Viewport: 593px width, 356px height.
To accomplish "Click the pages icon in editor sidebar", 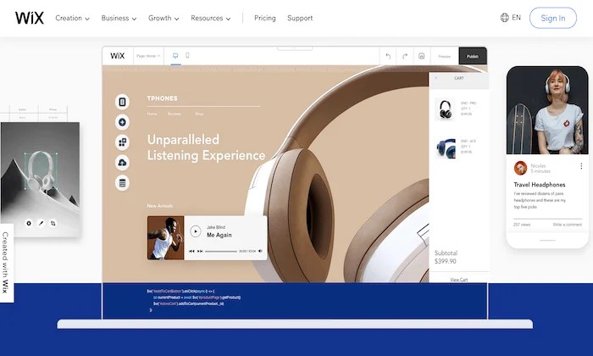I will pos(122,102).
